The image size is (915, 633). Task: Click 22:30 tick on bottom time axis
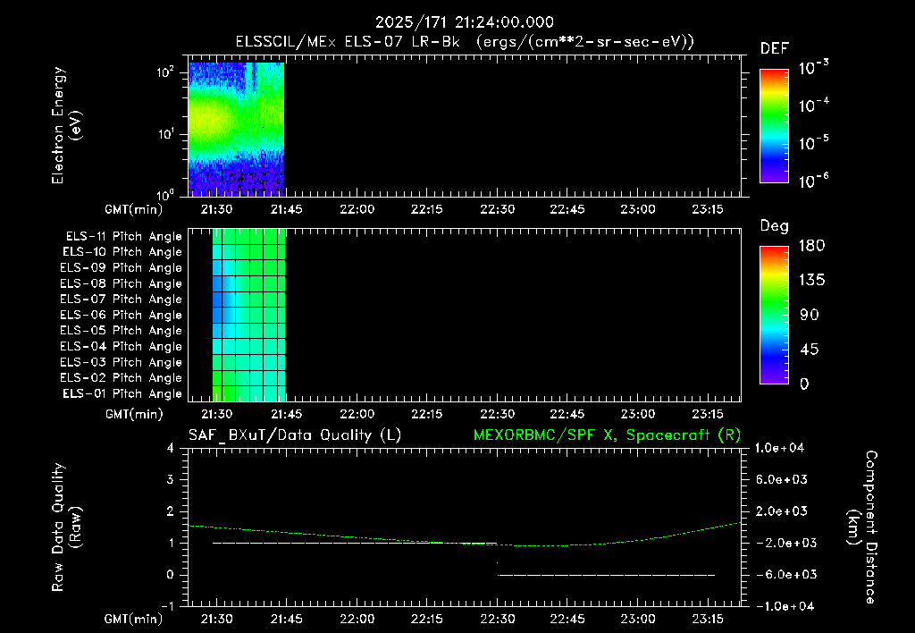[497, 619]
